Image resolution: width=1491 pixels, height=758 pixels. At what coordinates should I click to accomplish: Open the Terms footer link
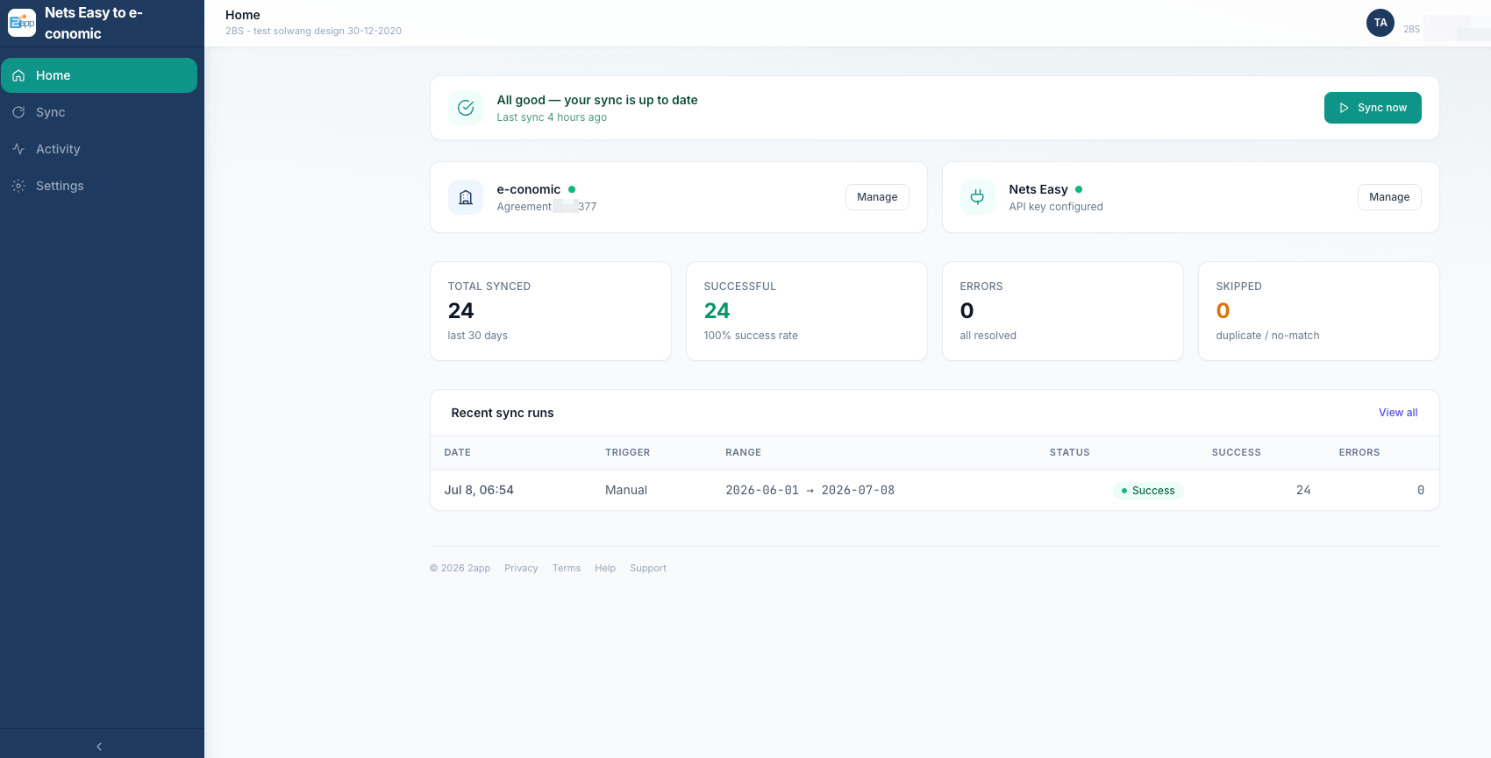(567, 568)
